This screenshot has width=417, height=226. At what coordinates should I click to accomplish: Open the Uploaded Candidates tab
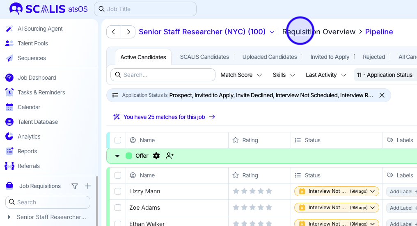(x=270, y=57)
